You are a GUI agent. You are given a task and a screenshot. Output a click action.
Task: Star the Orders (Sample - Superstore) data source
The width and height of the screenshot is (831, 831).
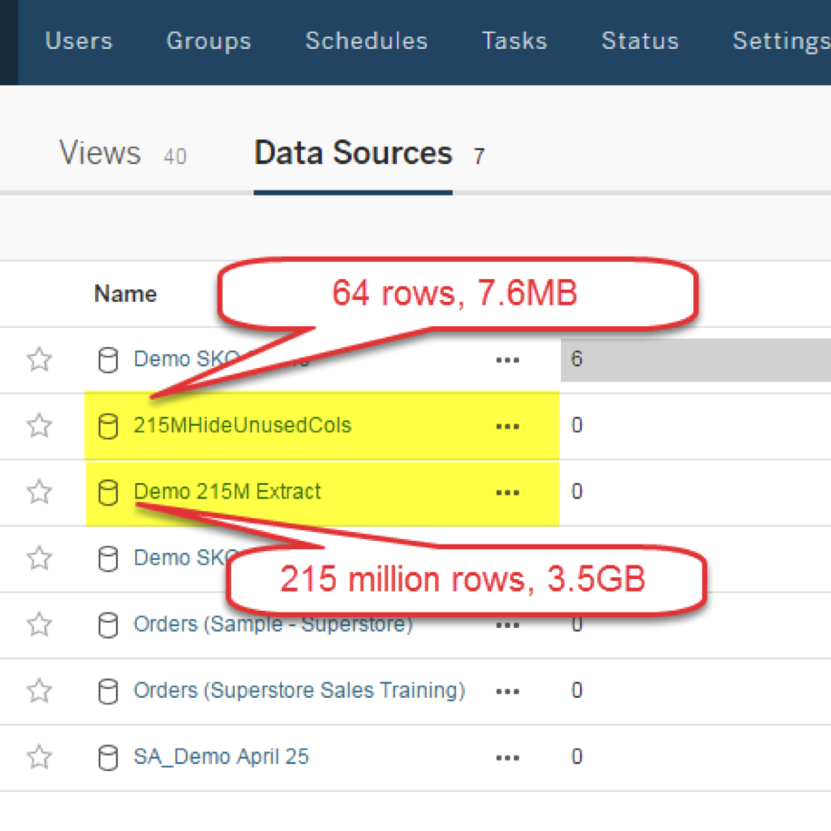(39, 624)
